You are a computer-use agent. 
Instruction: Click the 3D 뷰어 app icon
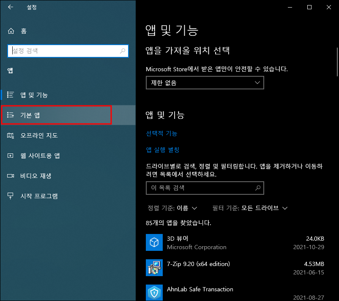pyautogui.click(x=154, y=243)
